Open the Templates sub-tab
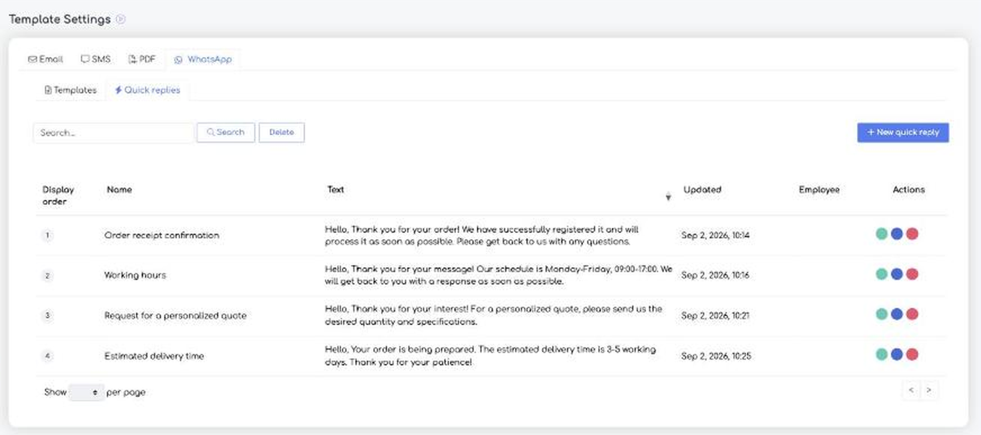Screen dimensions: 981x435 [70, 90]
